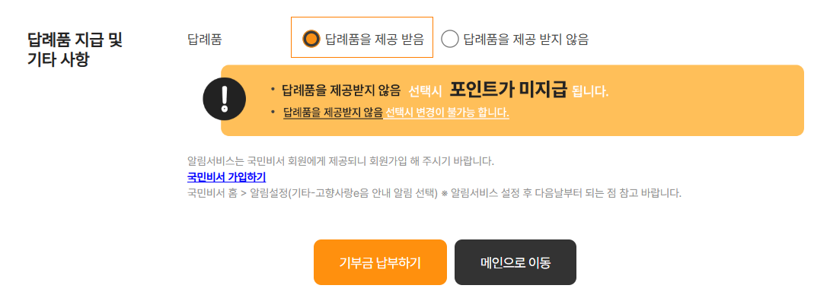Click the black exclamation mark warning icon

(x=225, y=99)
